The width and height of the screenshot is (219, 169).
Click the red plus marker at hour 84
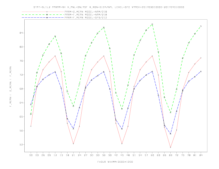coord(201,58)
